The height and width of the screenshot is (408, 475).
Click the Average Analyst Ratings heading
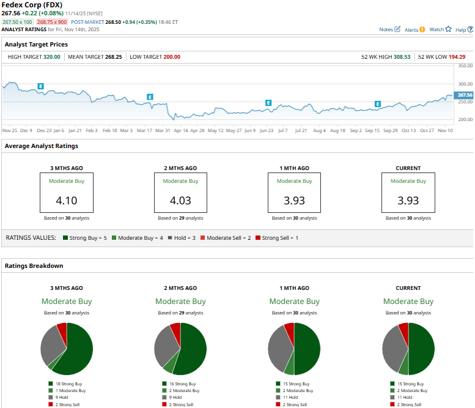[42, 146]
